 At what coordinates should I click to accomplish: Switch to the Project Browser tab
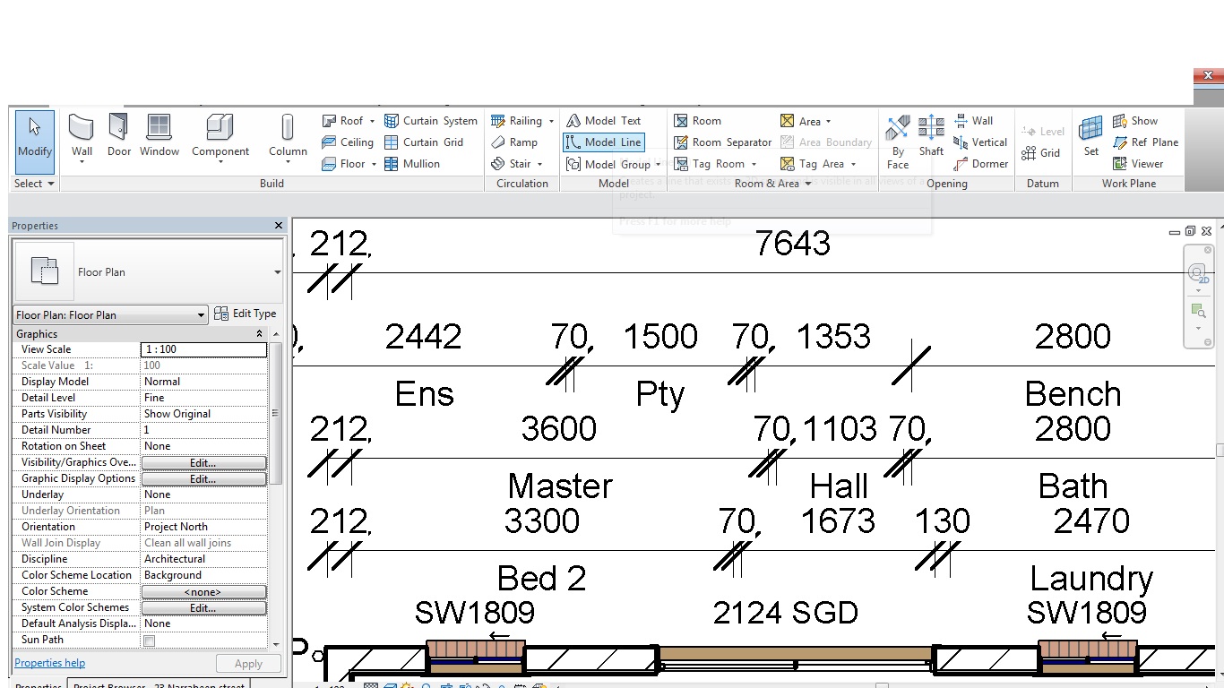pos(158,685)
